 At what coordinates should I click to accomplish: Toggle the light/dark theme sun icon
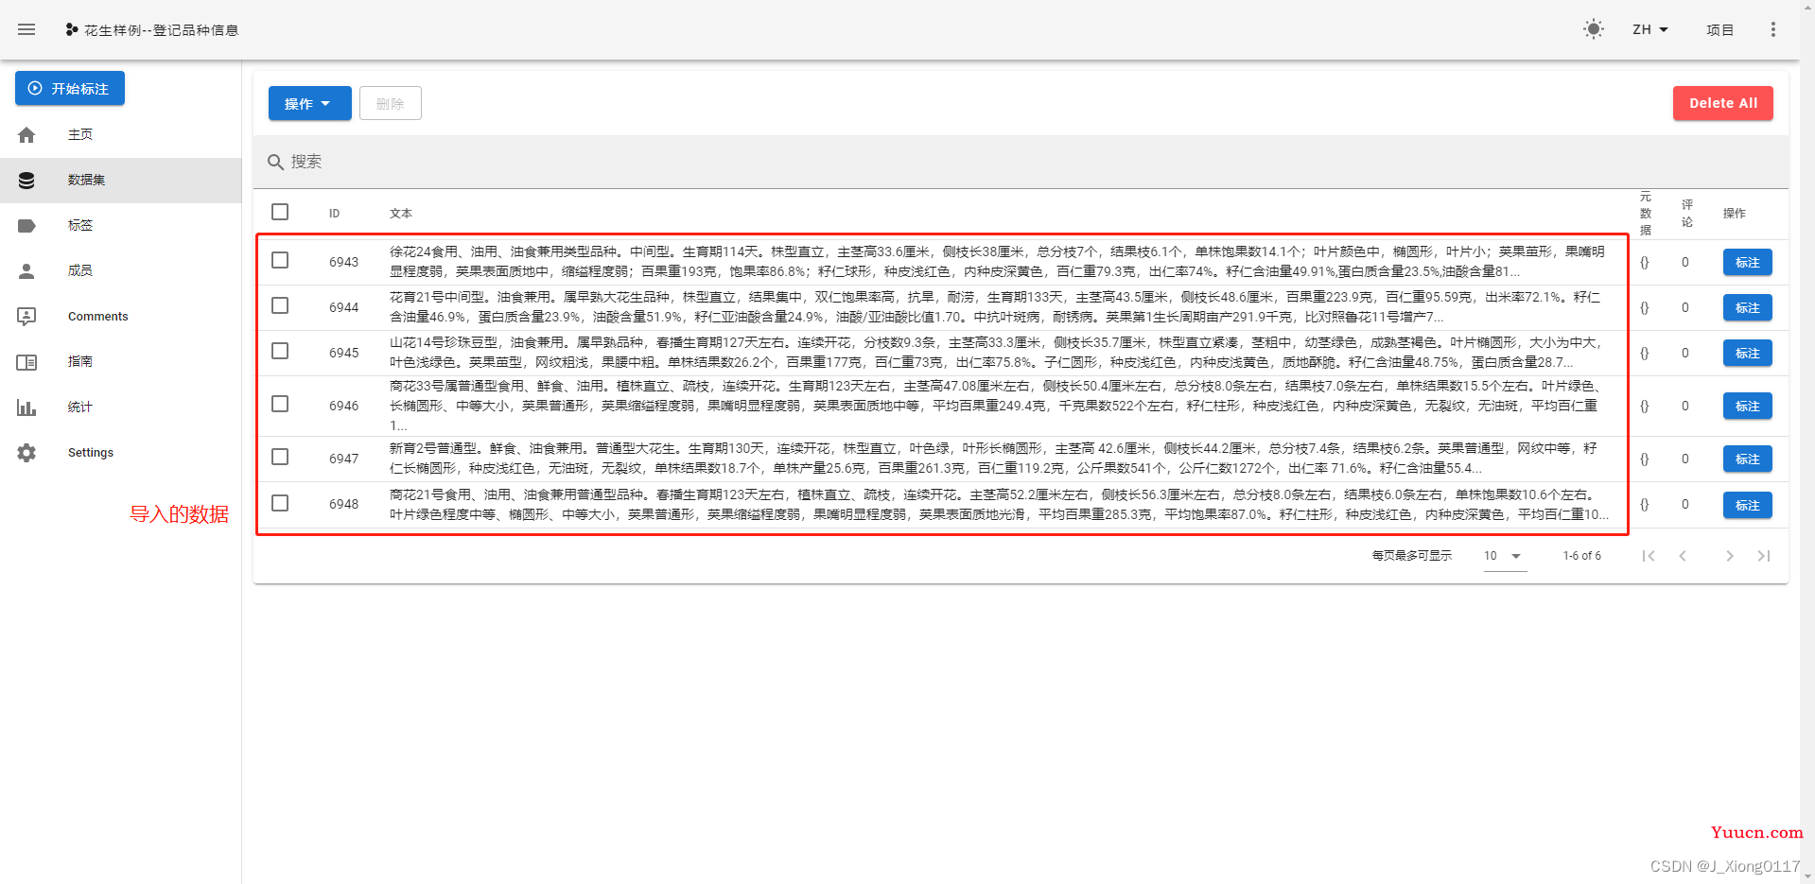[1594, 29]
